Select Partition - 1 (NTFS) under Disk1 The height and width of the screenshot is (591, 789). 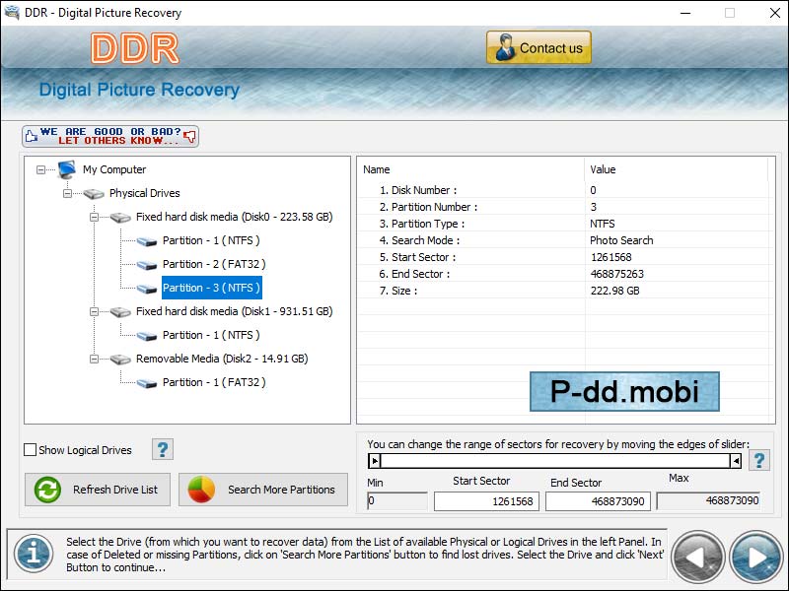click(211, 335)
